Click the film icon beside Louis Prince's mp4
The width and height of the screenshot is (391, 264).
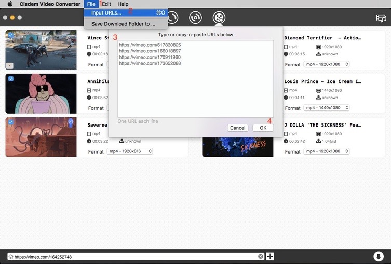(286, 90)
